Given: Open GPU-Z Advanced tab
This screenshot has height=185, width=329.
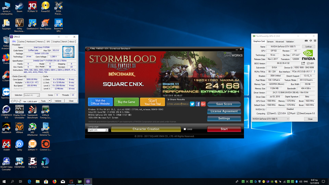Looking at the screenshot, I should point(280,41).
